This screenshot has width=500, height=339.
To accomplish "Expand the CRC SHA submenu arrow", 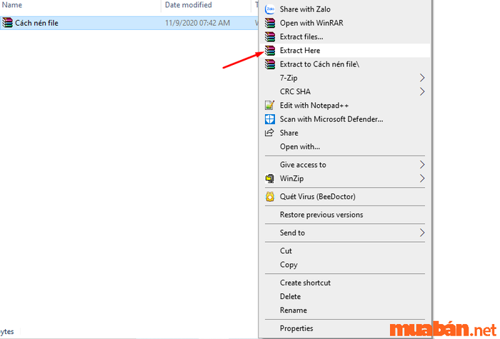I will tap(422, 92).
